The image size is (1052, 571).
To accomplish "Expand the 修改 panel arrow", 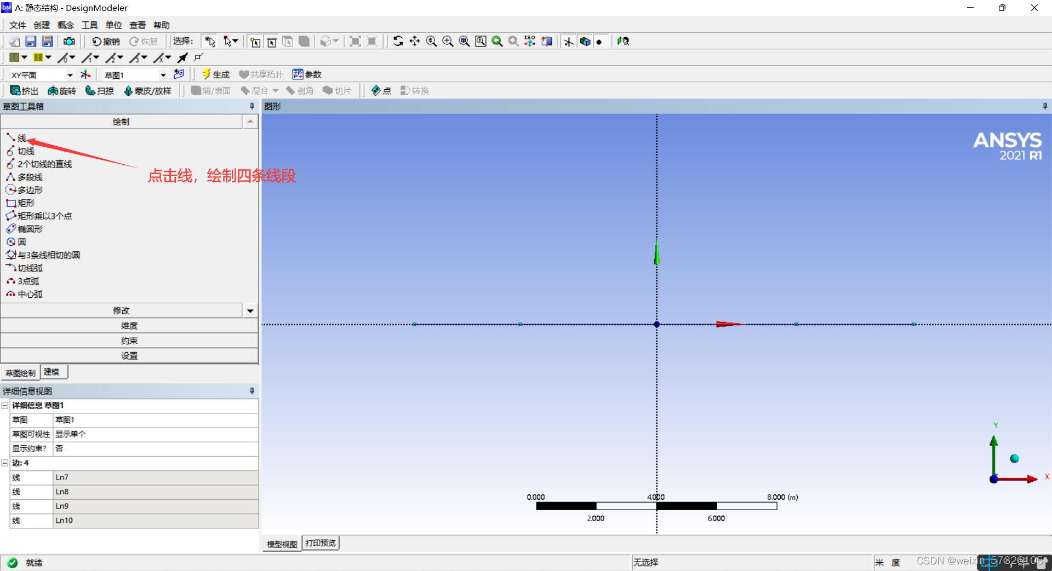I will (250, 311).
